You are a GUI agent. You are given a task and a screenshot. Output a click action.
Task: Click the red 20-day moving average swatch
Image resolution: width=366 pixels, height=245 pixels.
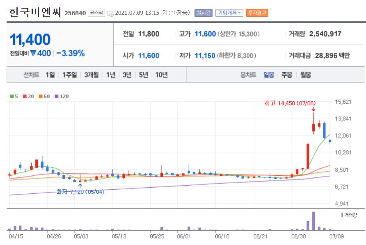[25, 96]
